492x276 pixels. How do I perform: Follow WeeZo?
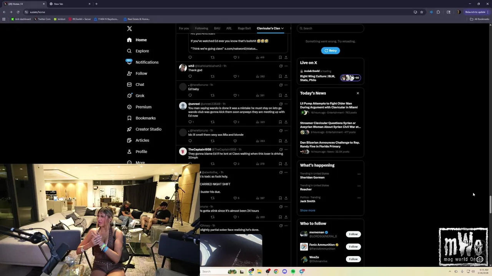[353, 259]
